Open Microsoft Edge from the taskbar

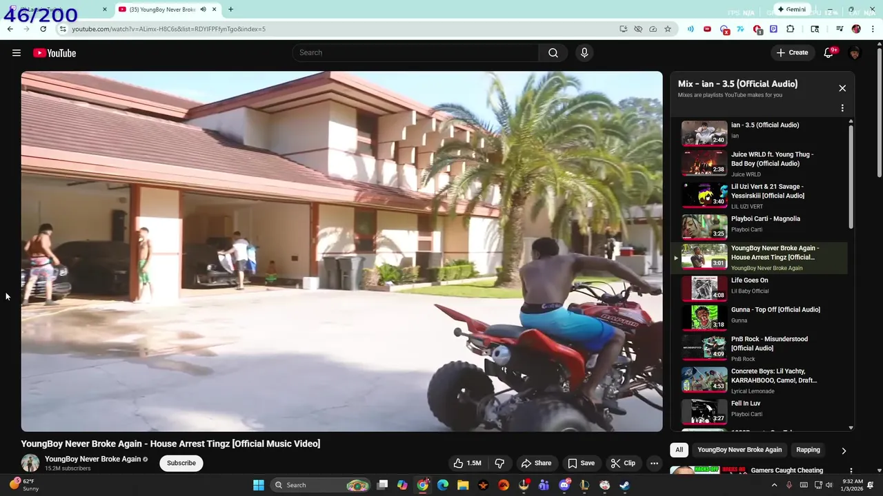click(443, 485)
